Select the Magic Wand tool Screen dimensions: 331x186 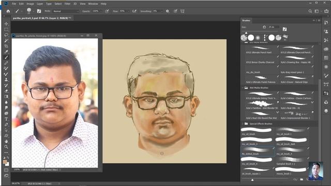click(6, 40)
